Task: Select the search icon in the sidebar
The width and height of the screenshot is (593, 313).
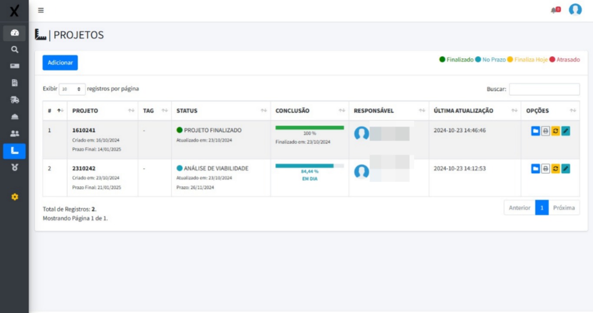Action: click(14, 48)
